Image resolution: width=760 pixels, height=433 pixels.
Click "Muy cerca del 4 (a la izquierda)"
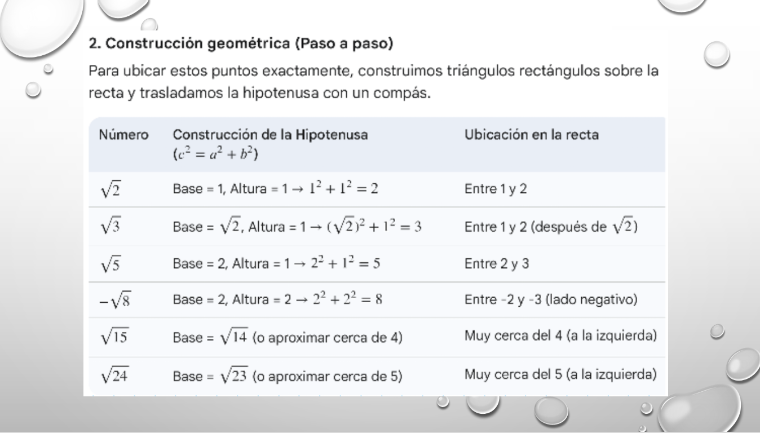(560, 337)
